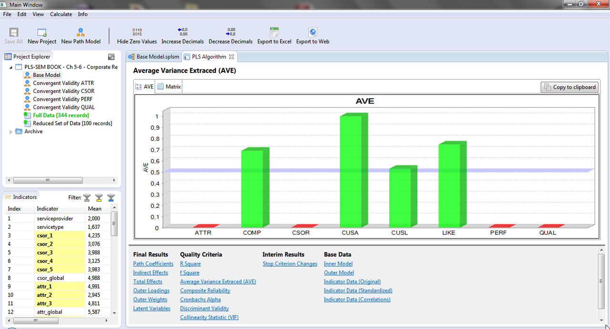Click Decrease Decimals icon
Screen dimensions: 610x329
click(x=231, y=32)
